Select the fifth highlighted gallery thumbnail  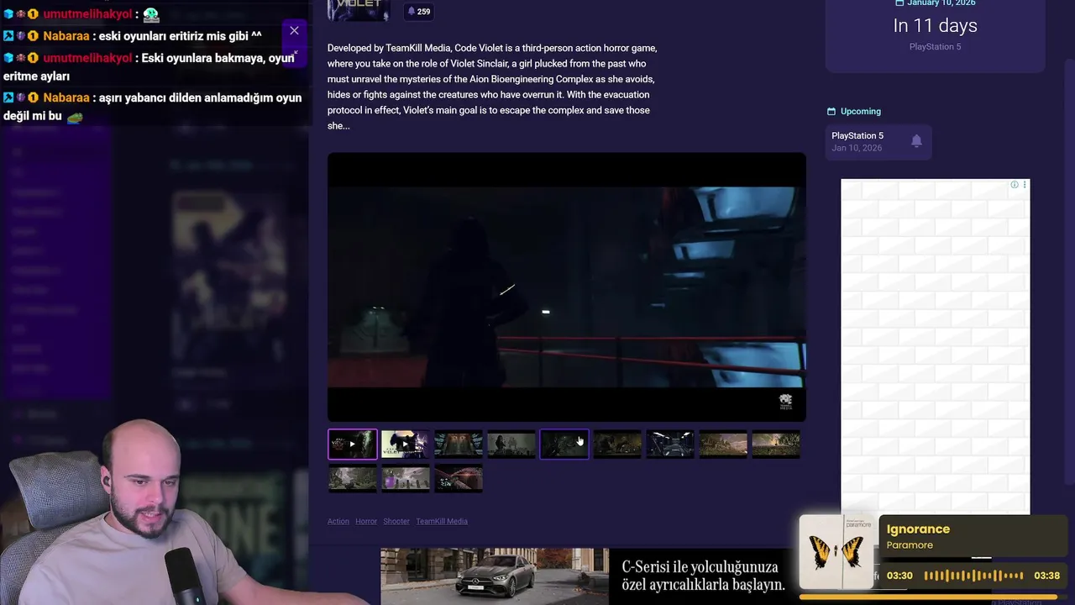click(x=564, y=444)
